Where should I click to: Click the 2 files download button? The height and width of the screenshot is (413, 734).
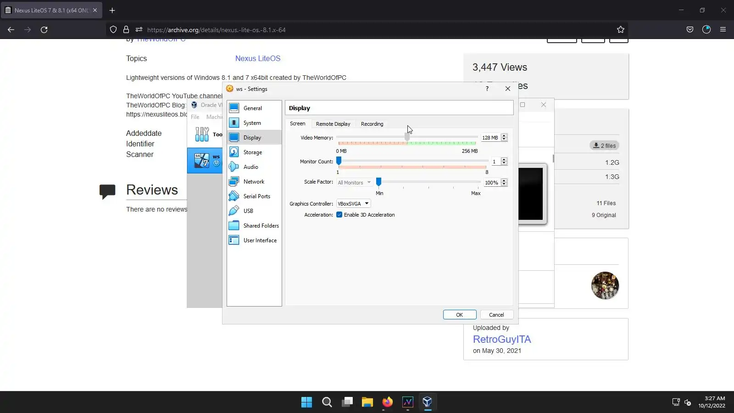coord(604,145)
